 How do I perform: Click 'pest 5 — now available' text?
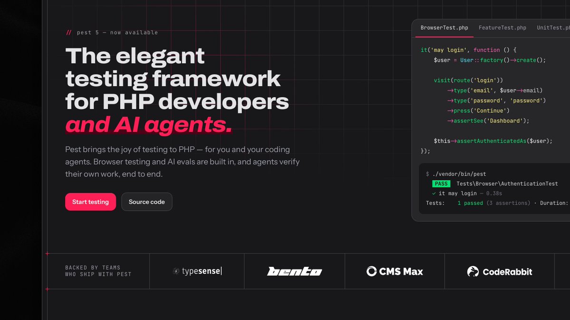117,33
